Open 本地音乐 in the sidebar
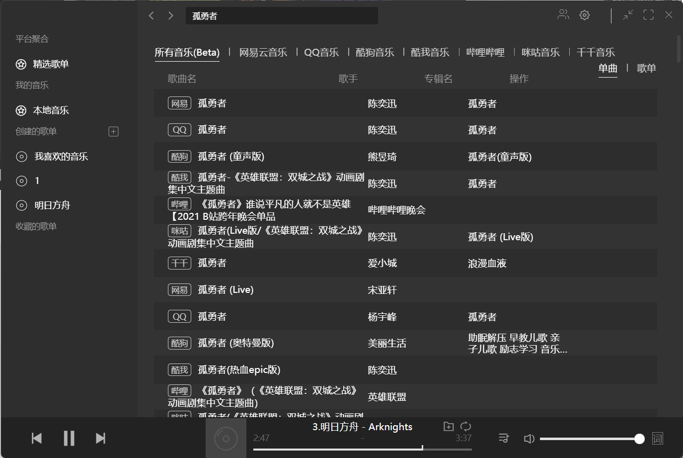683x458 pixels. click(51, 110)
